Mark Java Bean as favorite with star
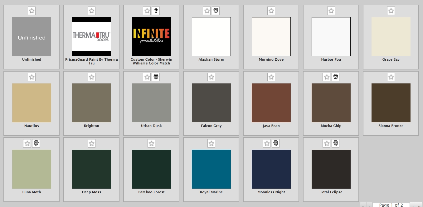This screenshot has width=423, height=207. (271, 77)
